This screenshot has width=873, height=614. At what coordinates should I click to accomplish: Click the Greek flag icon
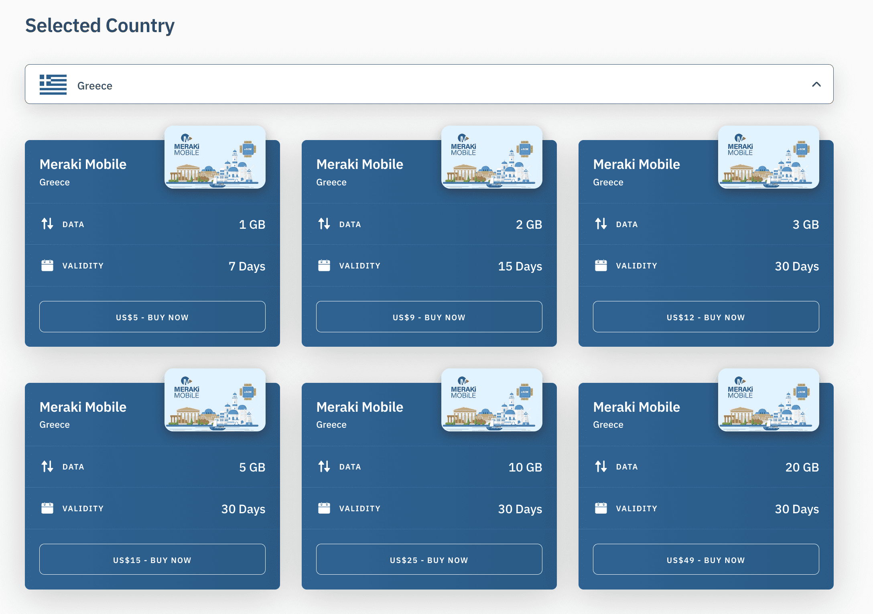pyautogui.click(x=53, y=84)
